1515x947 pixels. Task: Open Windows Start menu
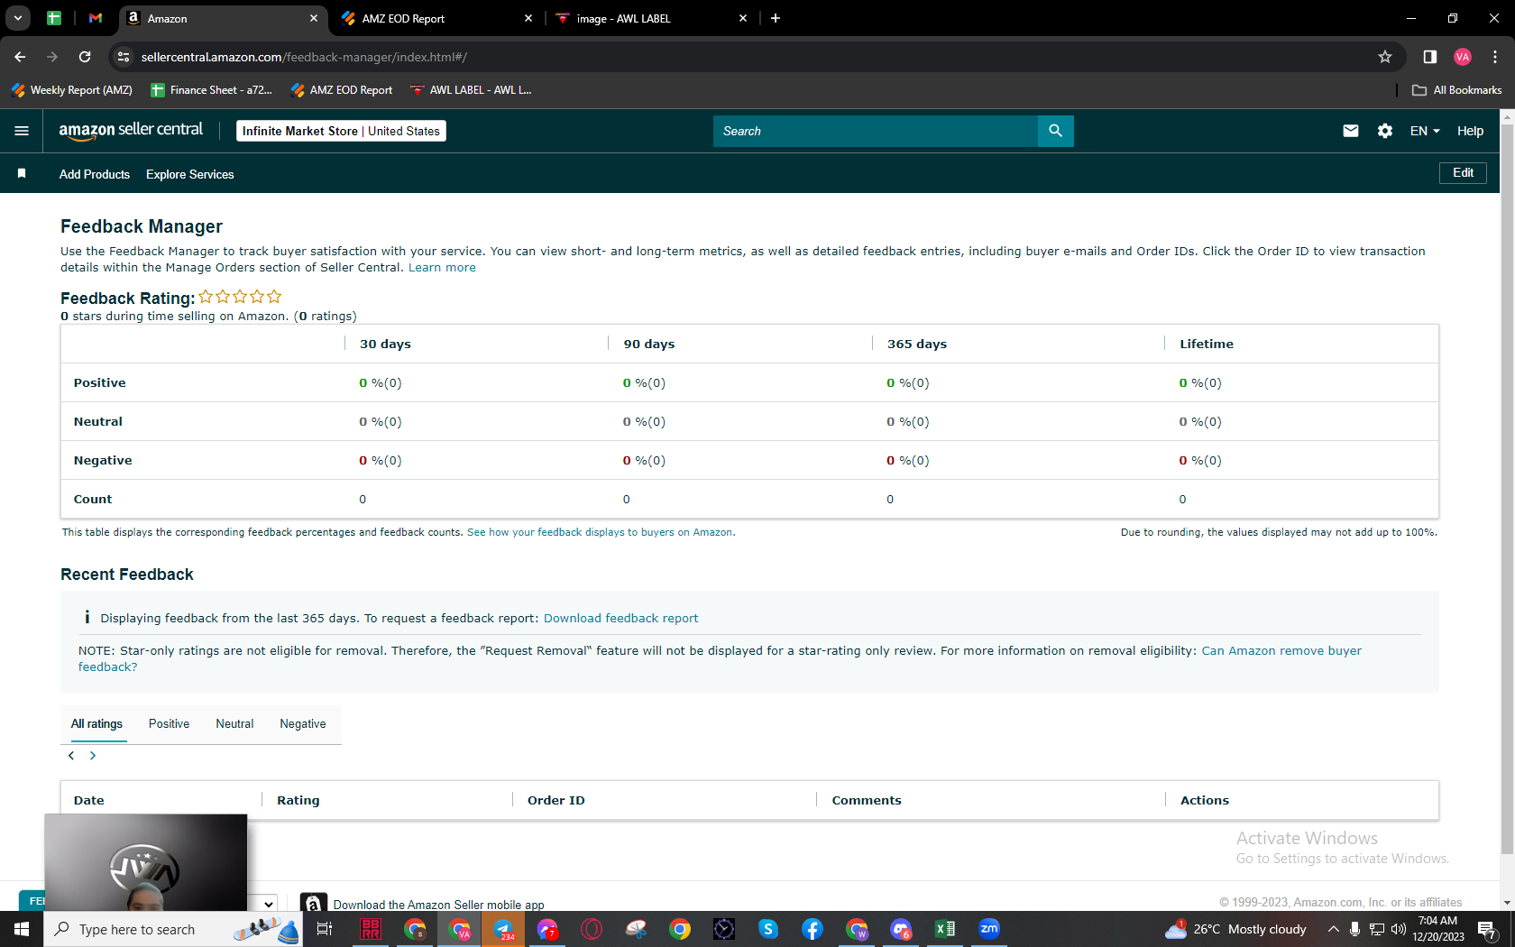(22, 929)
